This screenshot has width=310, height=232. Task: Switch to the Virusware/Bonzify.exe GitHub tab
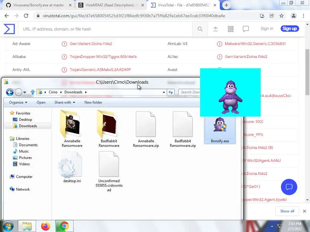point(38,5)
